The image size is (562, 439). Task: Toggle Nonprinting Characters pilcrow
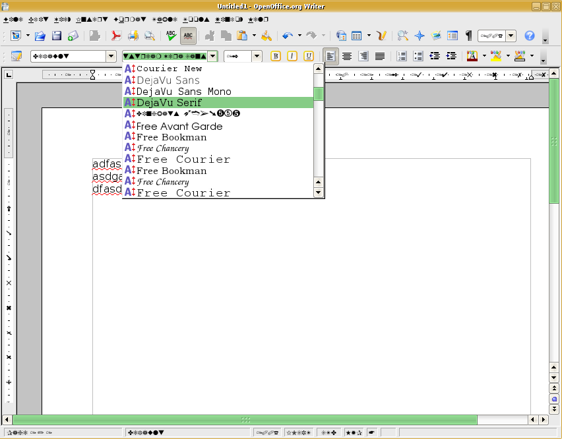coord(469,36)
